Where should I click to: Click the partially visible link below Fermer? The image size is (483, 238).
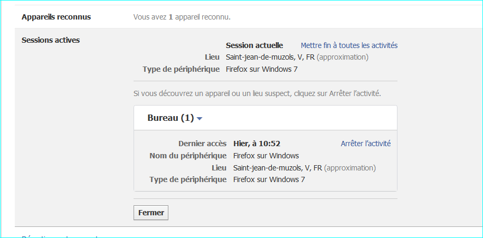tap(60, 236)
